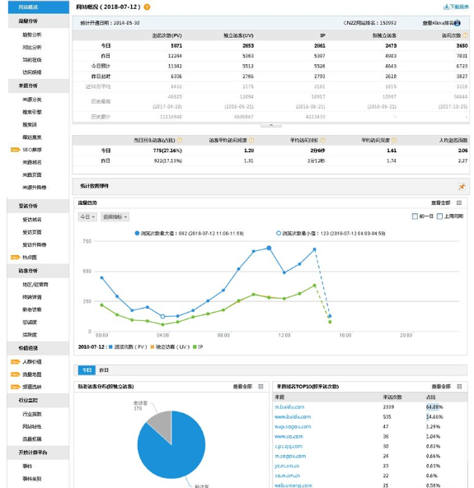Toggle the green IP legend series
474x488 pixels.
click(x=198, y=347)
